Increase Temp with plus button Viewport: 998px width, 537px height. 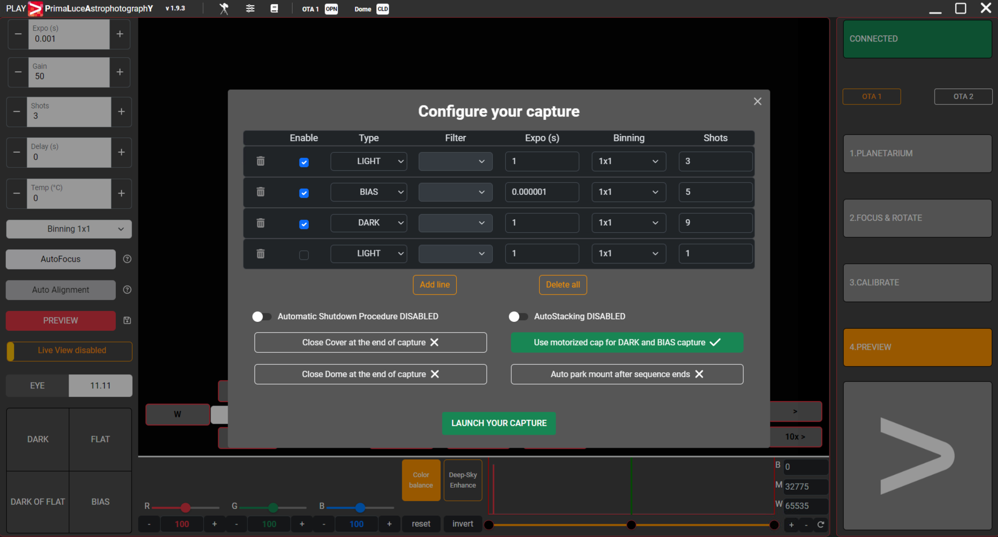click(121, 194)
